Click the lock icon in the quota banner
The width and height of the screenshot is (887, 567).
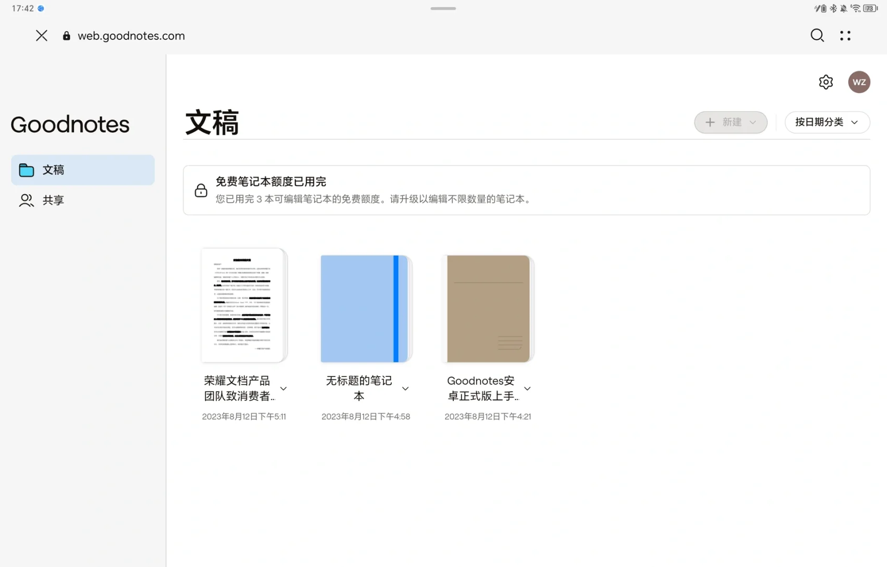pyautogui.click(x=201, y=190)
